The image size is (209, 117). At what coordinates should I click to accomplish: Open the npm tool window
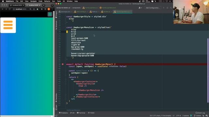[56, 107]
